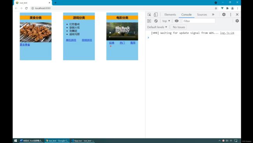Click the 更多美食 link
The width and height of the screenshot is (253, 143).
click(25, 45)
